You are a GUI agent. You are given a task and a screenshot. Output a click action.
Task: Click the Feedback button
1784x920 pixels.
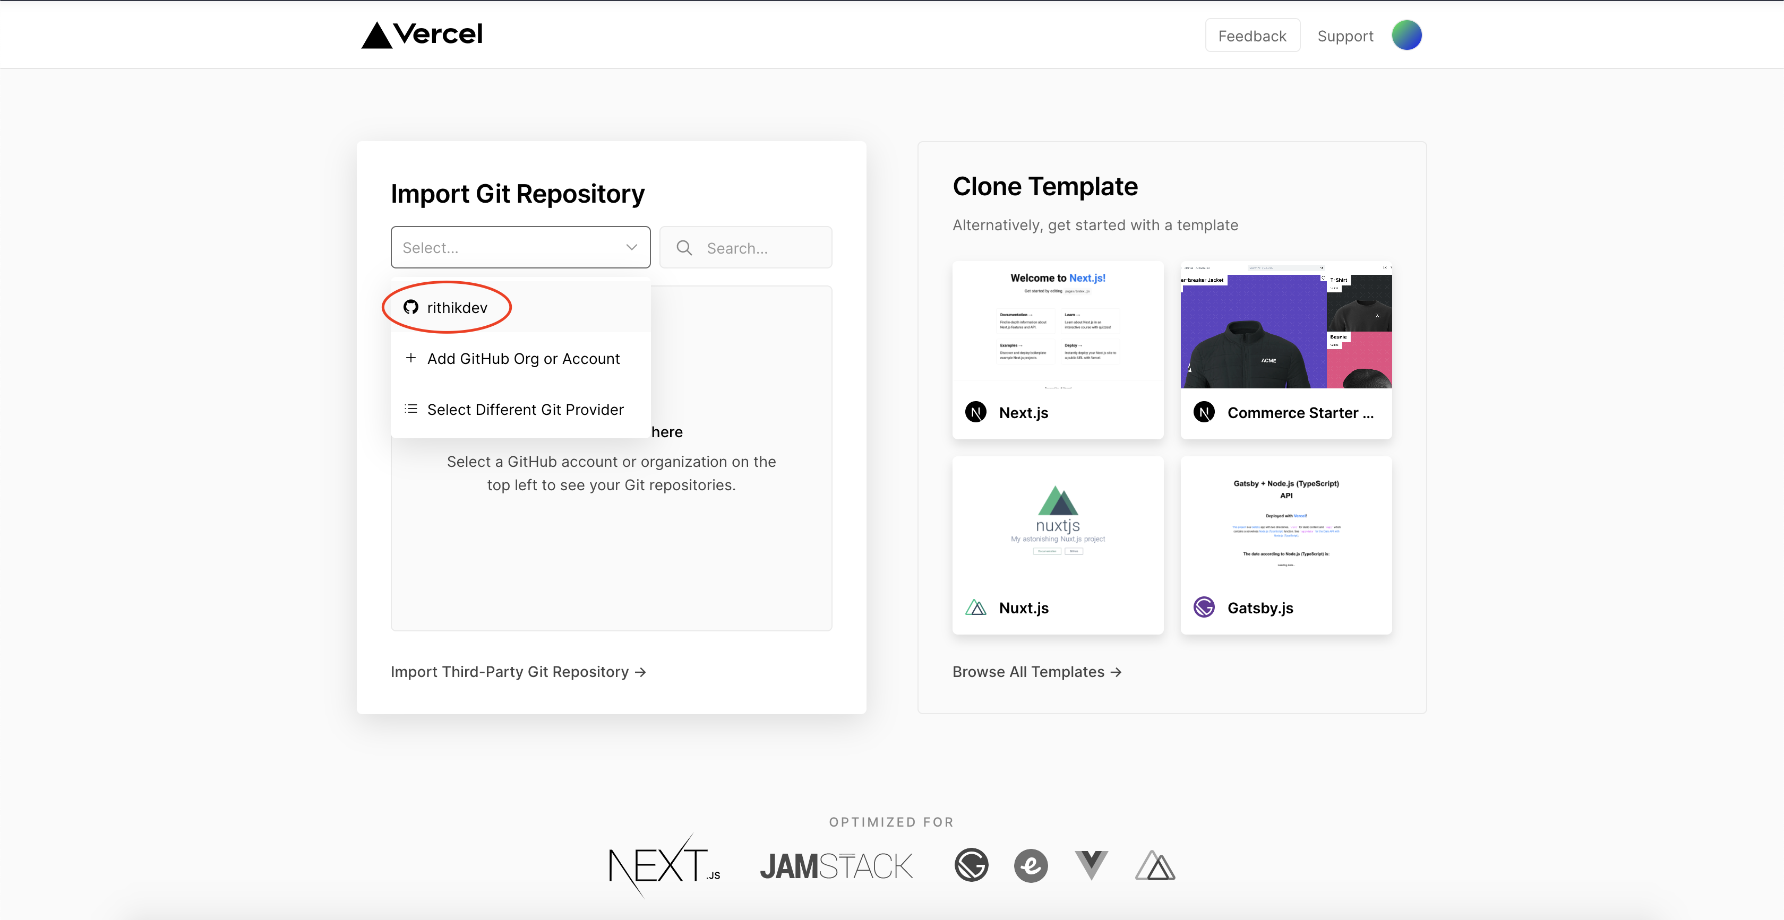click(1251, 36)
